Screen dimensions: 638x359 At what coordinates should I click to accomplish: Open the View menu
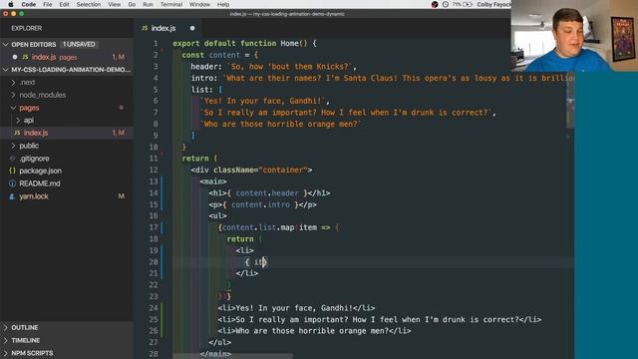pos(115,4)
